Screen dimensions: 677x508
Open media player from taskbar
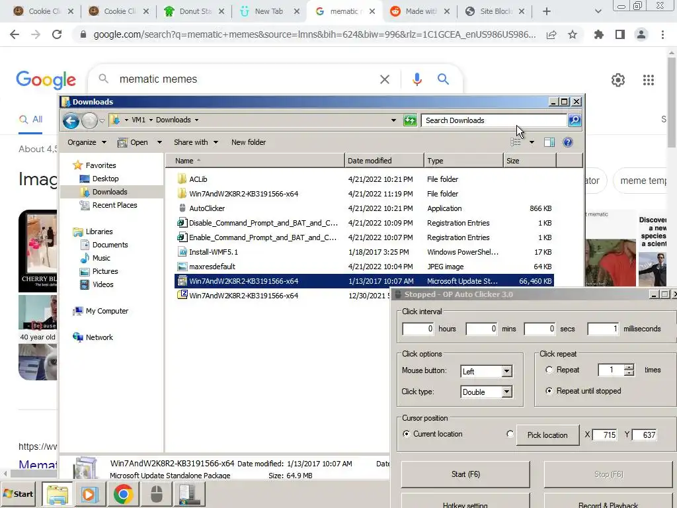tap(90, 494)
